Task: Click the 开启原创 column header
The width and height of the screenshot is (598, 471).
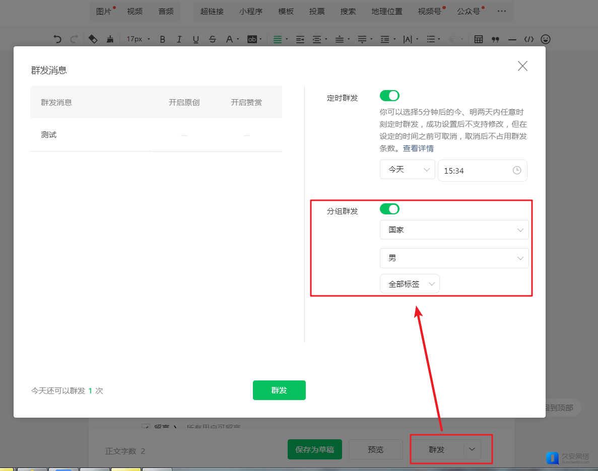Action: (184, 103)
